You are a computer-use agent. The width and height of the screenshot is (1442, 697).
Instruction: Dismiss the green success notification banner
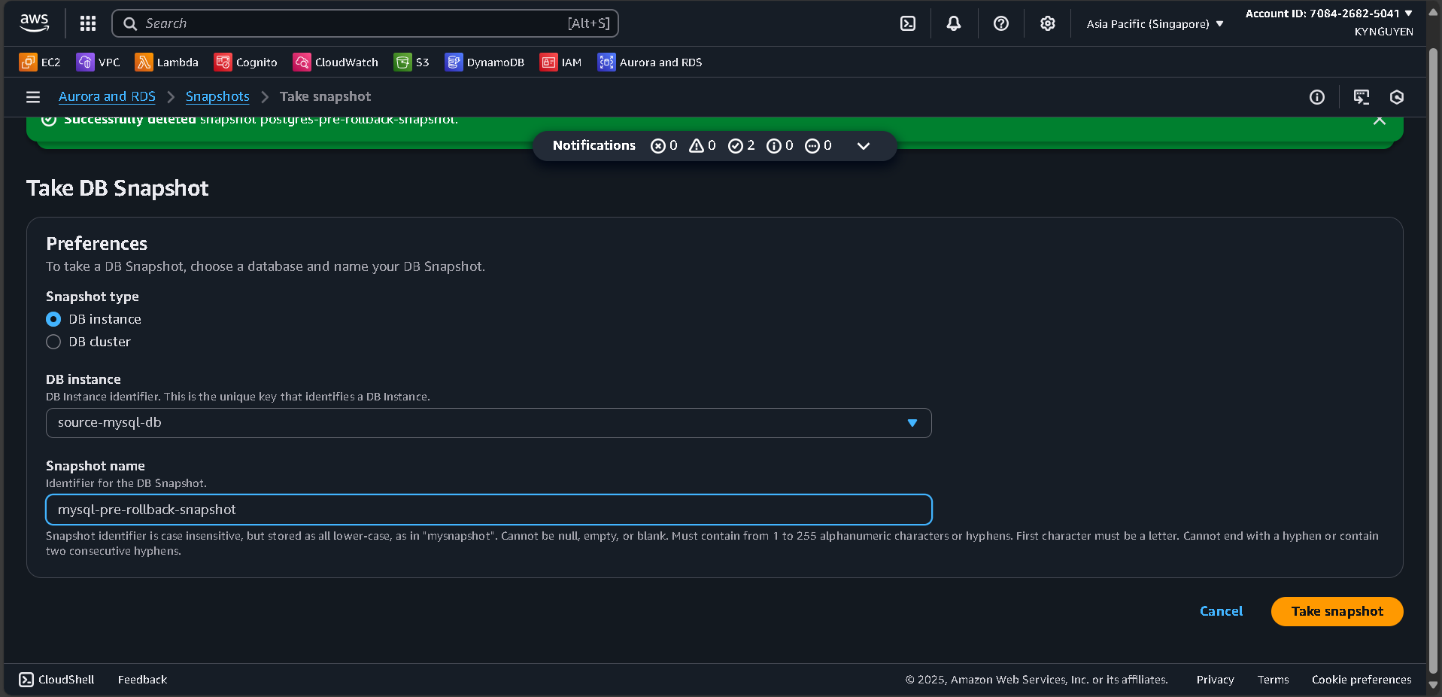coord(1379,119)
